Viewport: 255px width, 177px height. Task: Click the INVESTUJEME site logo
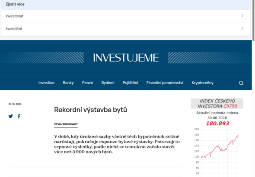pos(126,58)
